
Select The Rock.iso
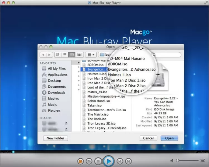pos(97,119)
